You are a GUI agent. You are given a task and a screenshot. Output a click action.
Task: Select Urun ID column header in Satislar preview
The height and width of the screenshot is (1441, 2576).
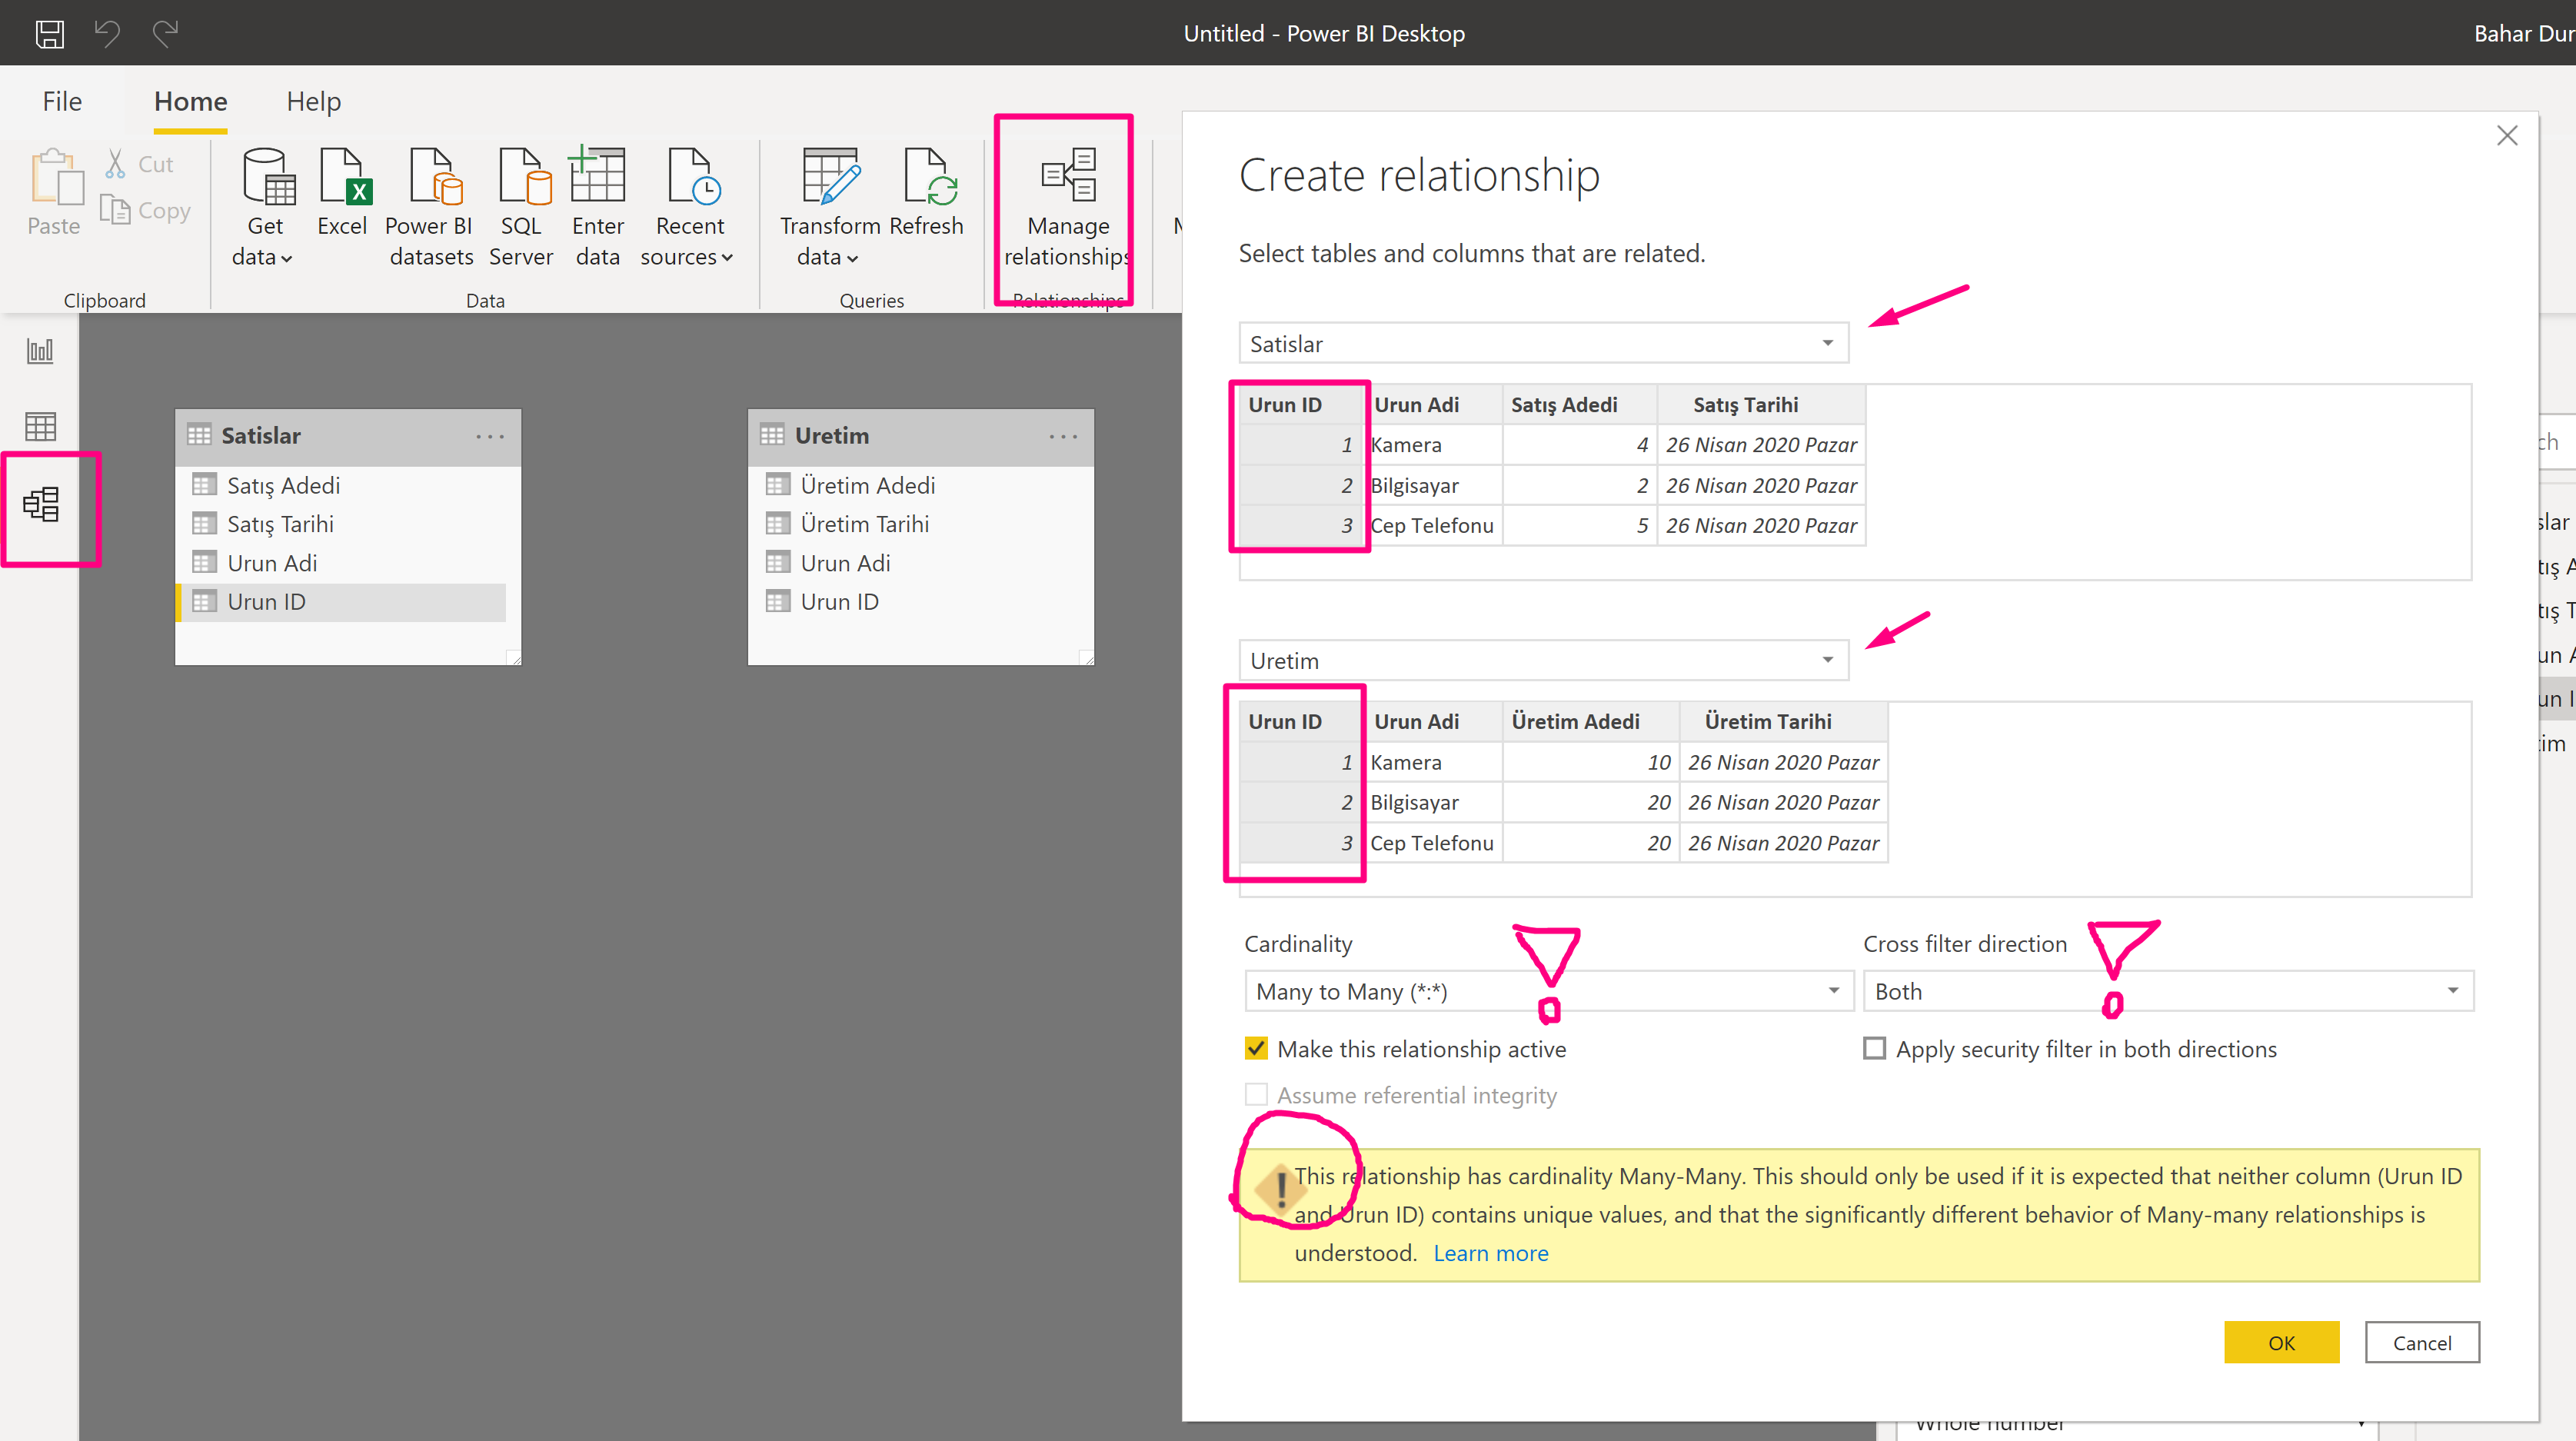tap(1302, 405)
